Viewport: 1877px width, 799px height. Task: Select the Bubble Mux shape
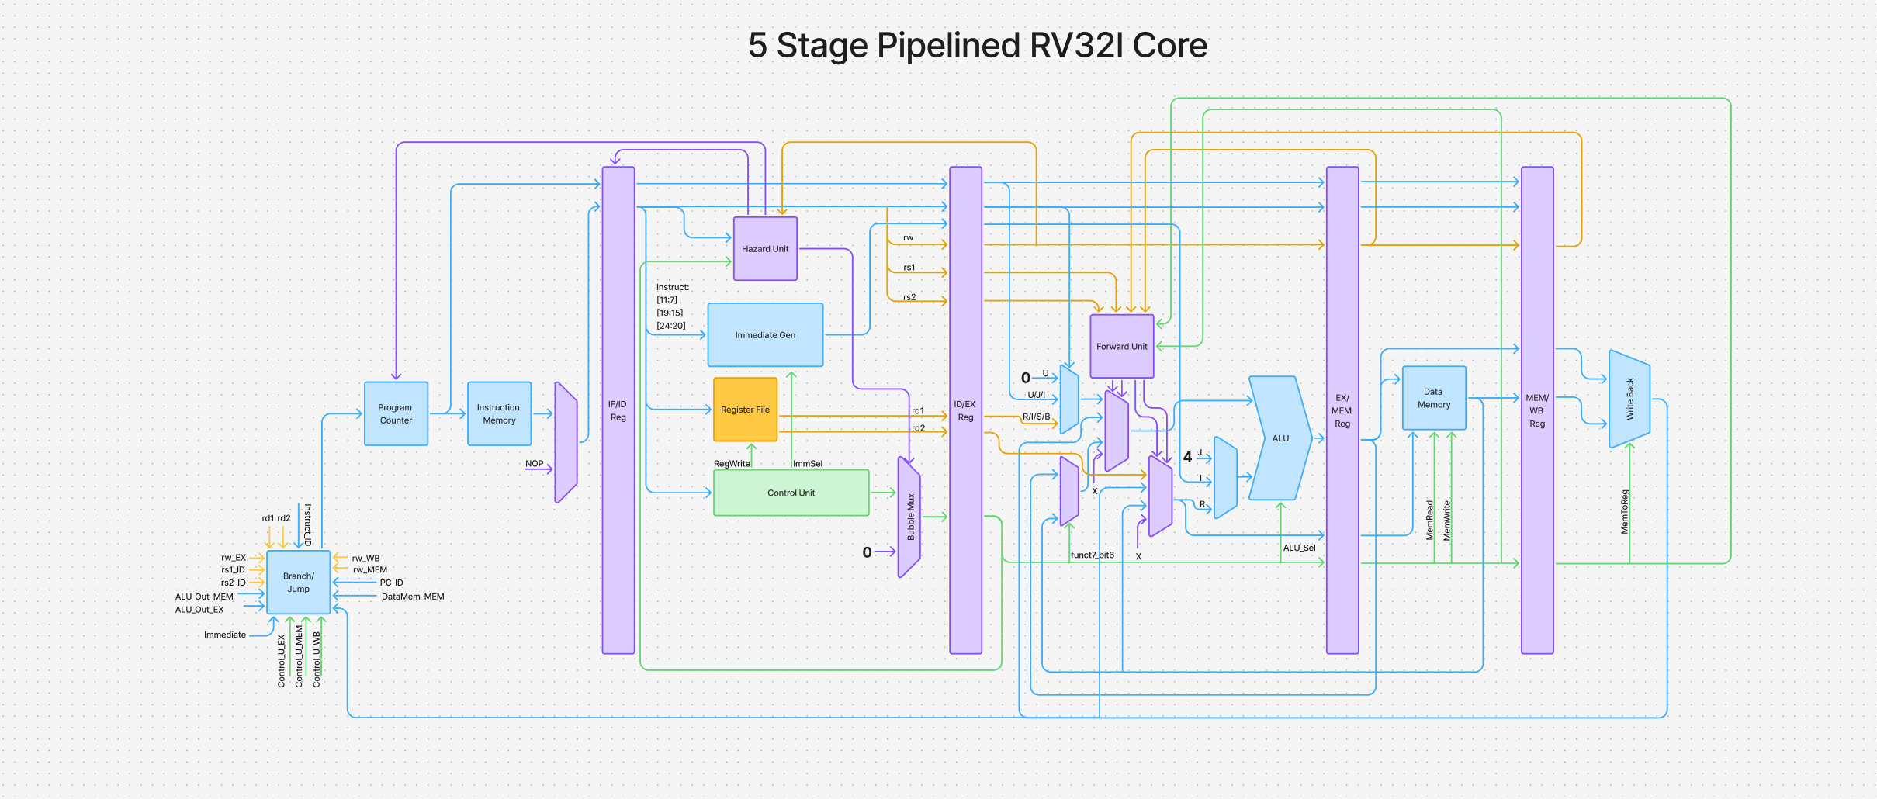click(909, 517)
